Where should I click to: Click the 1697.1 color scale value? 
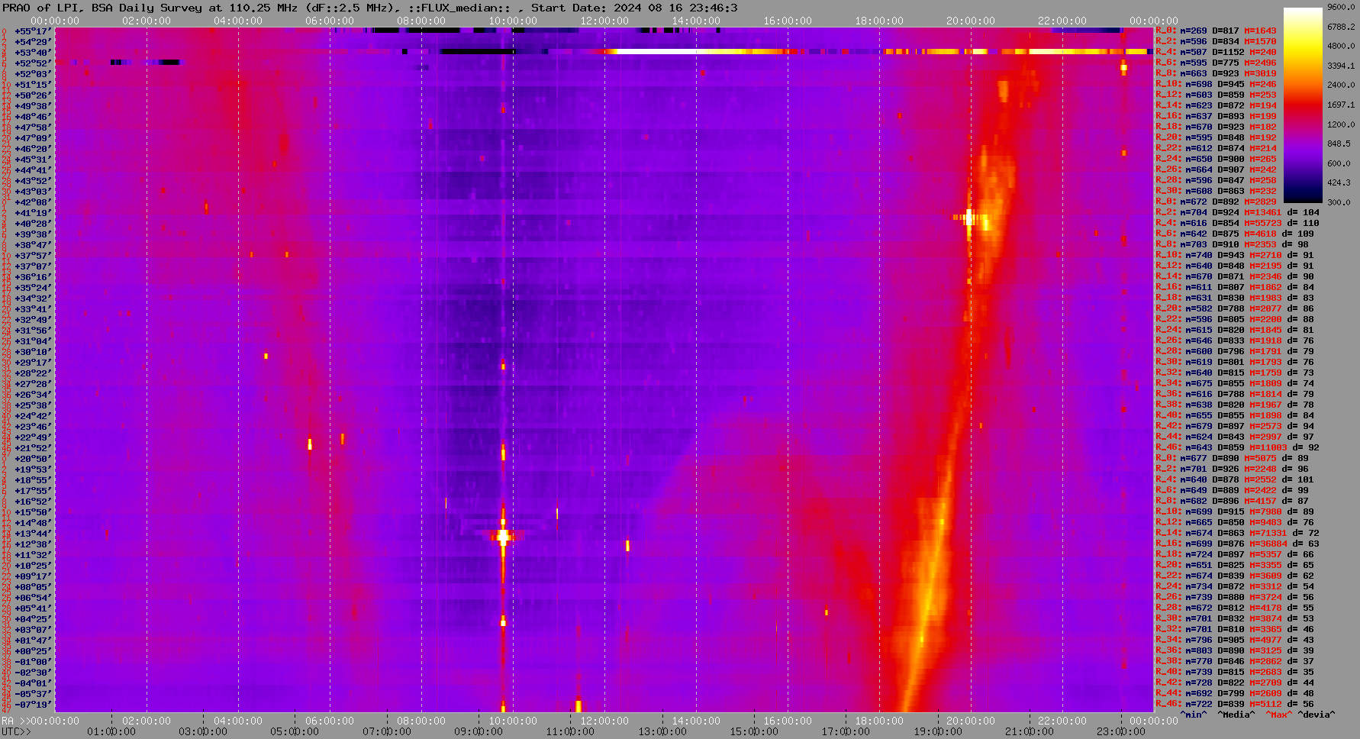pos(1341,105)
